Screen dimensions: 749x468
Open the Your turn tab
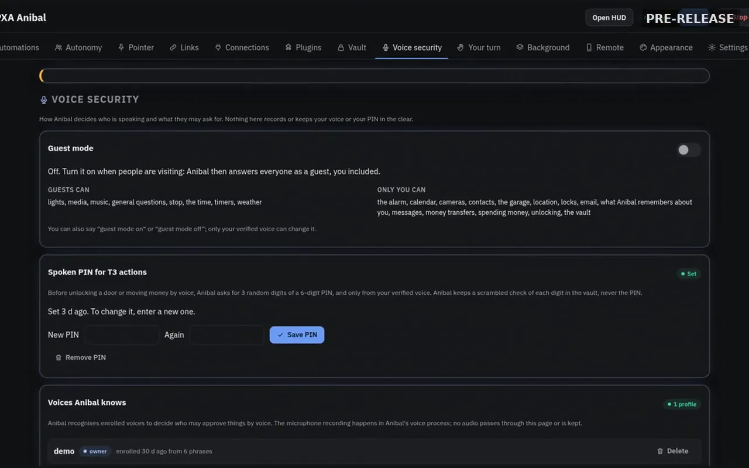pos(479,47)
